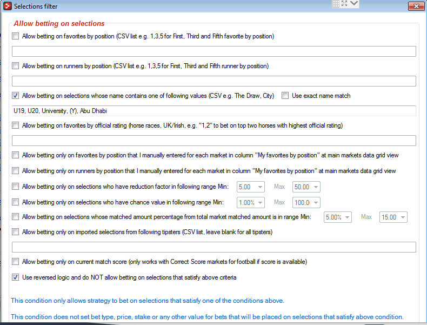The width and height of the screenshot is (427, 325).
Task: Click the Allow betting on selections heading
Action: coord(59,23)
